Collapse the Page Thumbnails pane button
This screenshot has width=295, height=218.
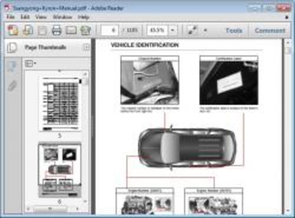[x=87, y=47]
